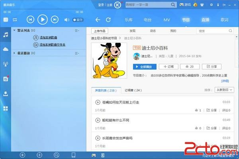Click the 订阅 subscribe button

168,67
